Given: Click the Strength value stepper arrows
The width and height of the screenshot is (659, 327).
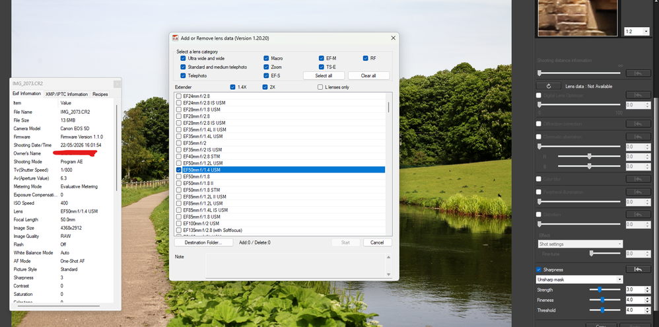Looking at the screenshot, I should pyautogui.click(x=647, y=289).
